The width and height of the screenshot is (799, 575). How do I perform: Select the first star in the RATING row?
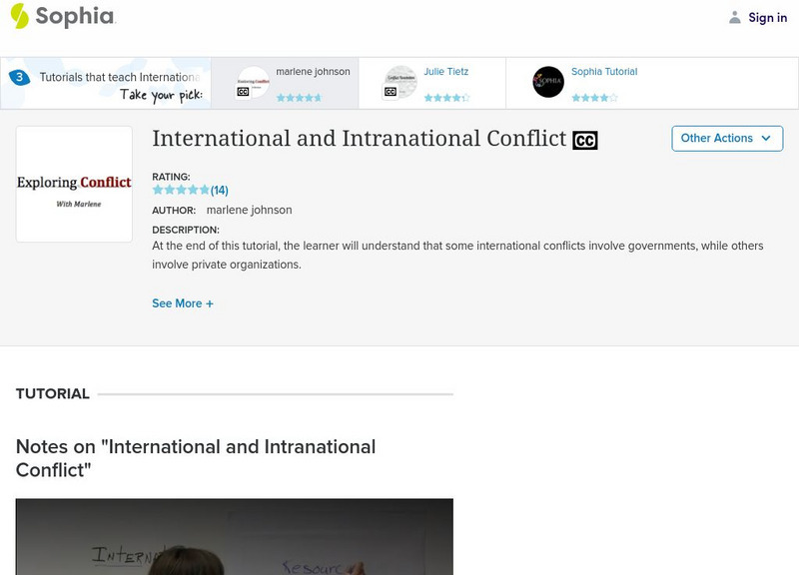158,189
